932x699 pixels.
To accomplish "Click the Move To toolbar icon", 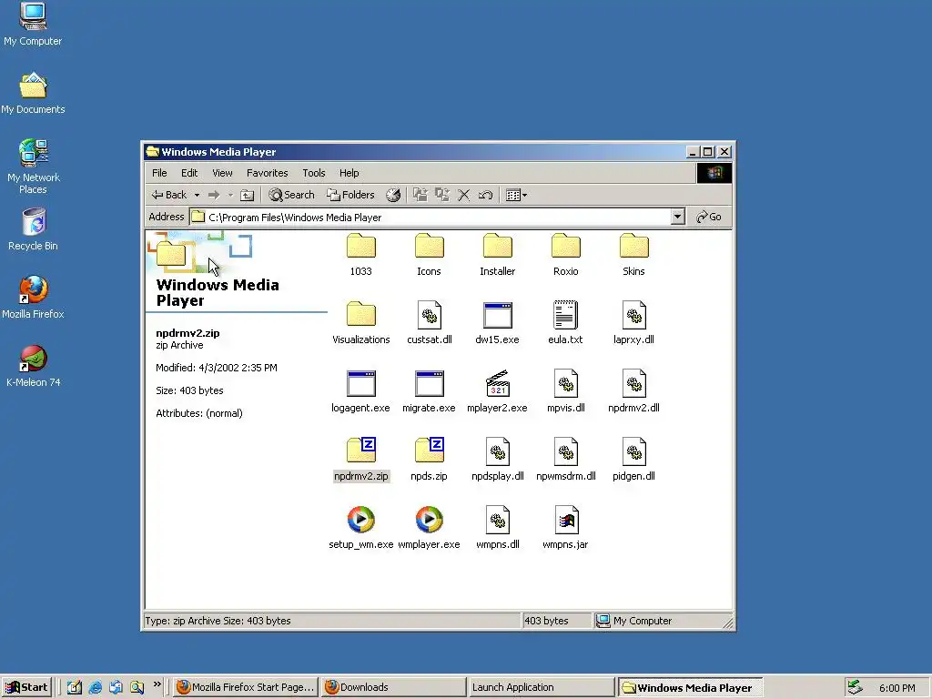I will [x=420, y=195].
